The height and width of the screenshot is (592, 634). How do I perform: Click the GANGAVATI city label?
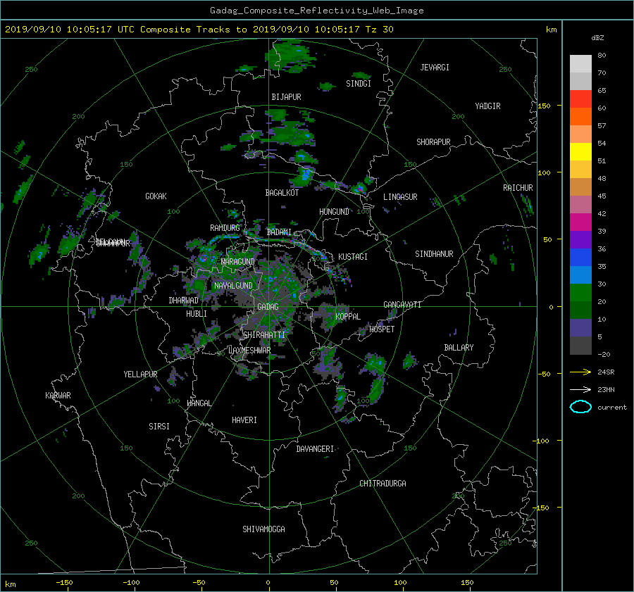(x=402, y=304)
